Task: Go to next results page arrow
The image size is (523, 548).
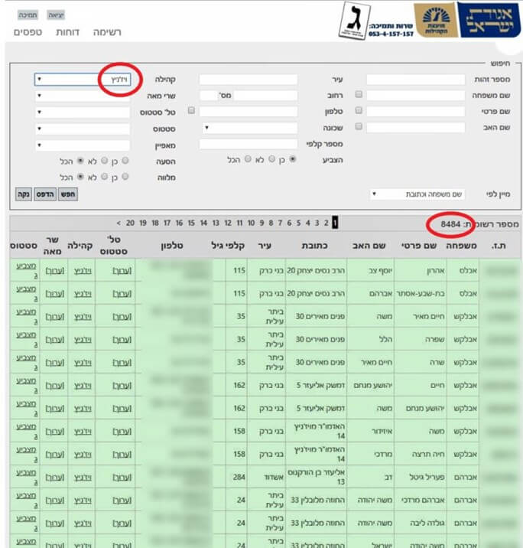Action: tap(117, 223)
